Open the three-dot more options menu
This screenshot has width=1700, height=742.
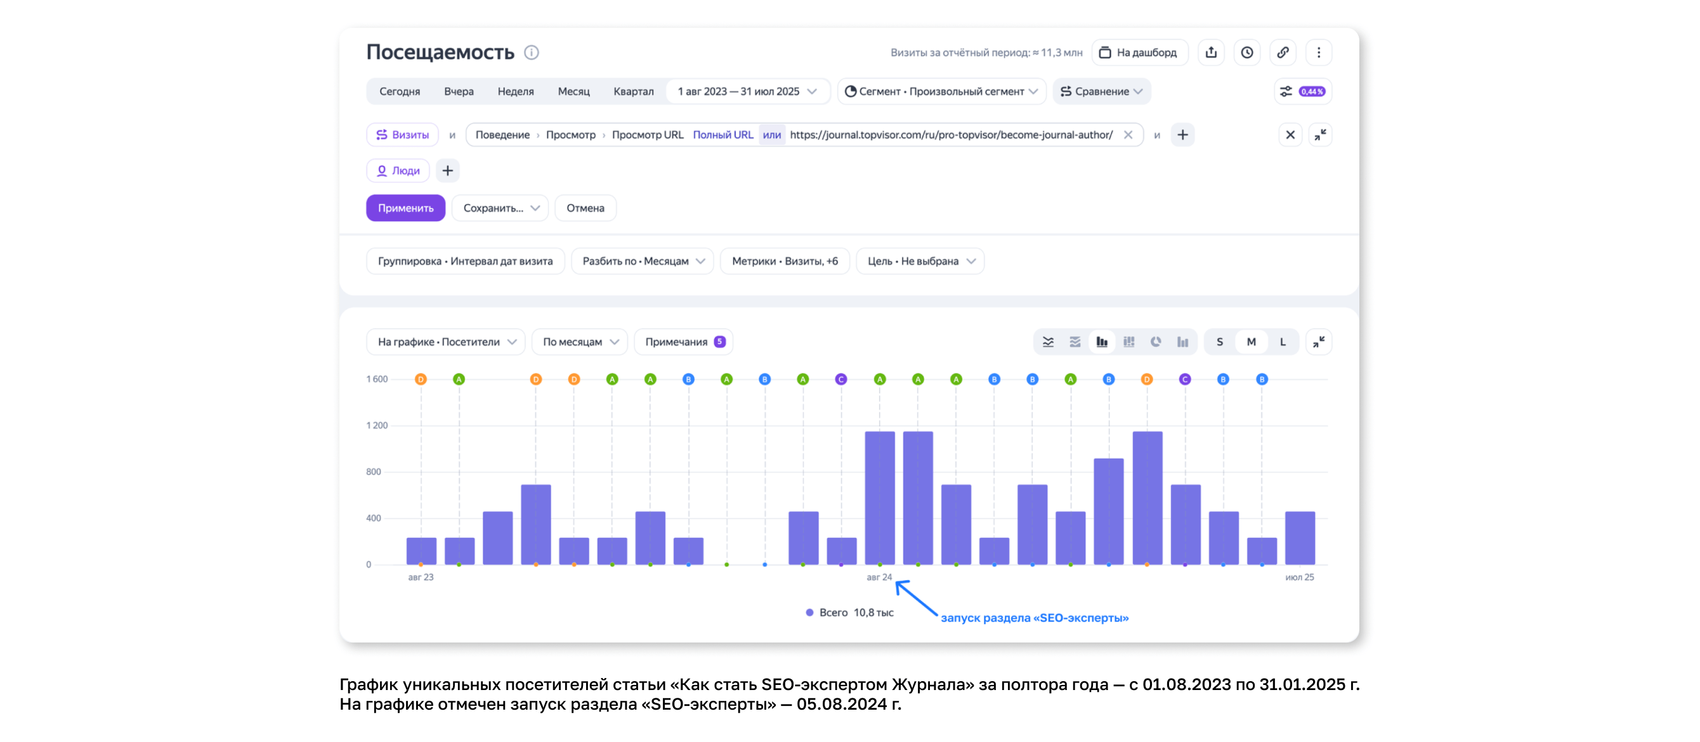(x=1319, y=53)
